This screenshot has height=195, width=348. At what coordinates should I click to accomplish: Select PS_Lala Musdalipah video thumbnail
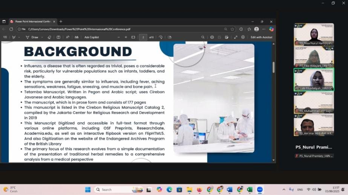click(314, 80)
